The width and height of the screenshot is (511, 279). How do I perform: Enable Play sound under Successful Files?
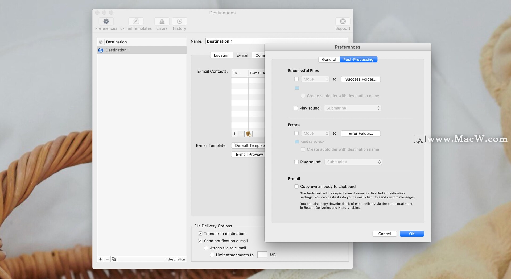point(296,108)
